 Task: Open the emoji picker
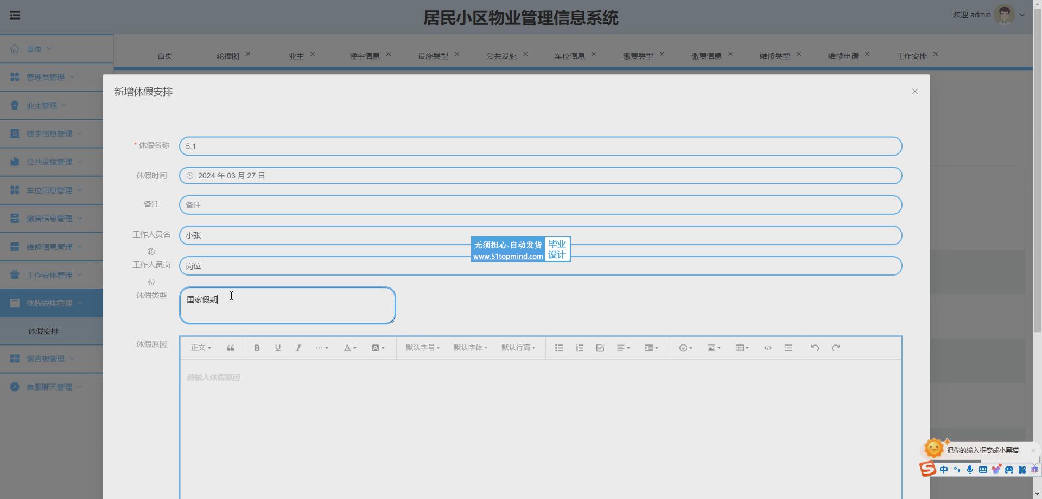tap(686, 348)
